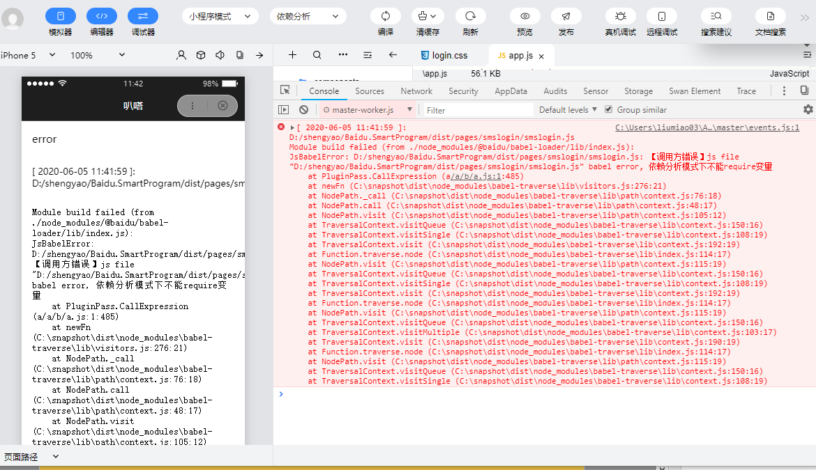
Task: Toggle the console sidebar panel icon
Action: (x=284, y=109)
